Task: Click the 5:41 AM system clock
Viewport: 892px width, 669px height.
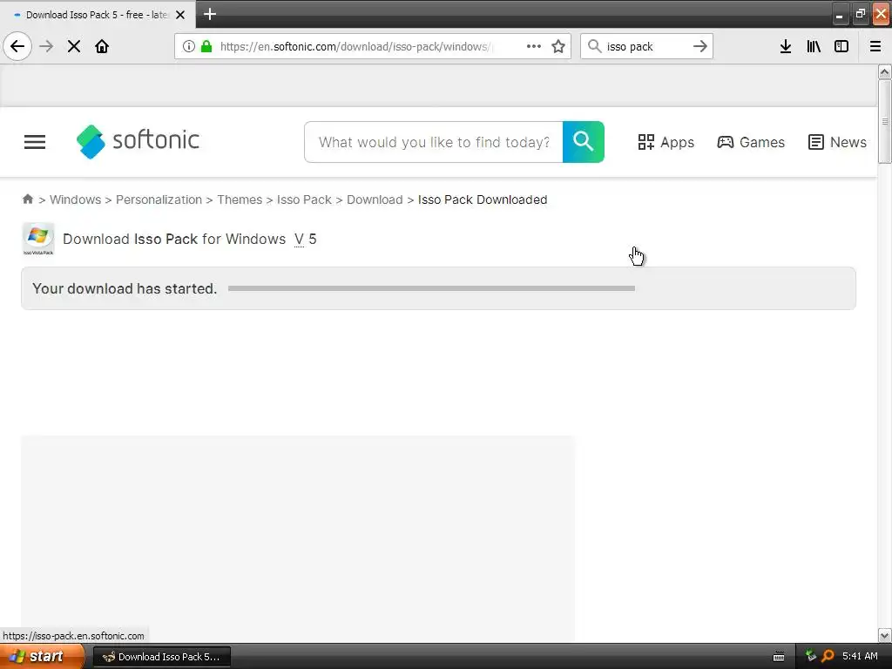Action: 860,656
